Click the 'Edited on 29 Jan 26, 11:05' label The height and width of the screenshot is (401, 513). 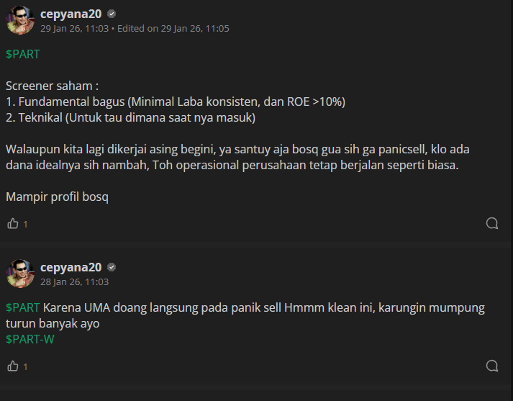point(173,29)
